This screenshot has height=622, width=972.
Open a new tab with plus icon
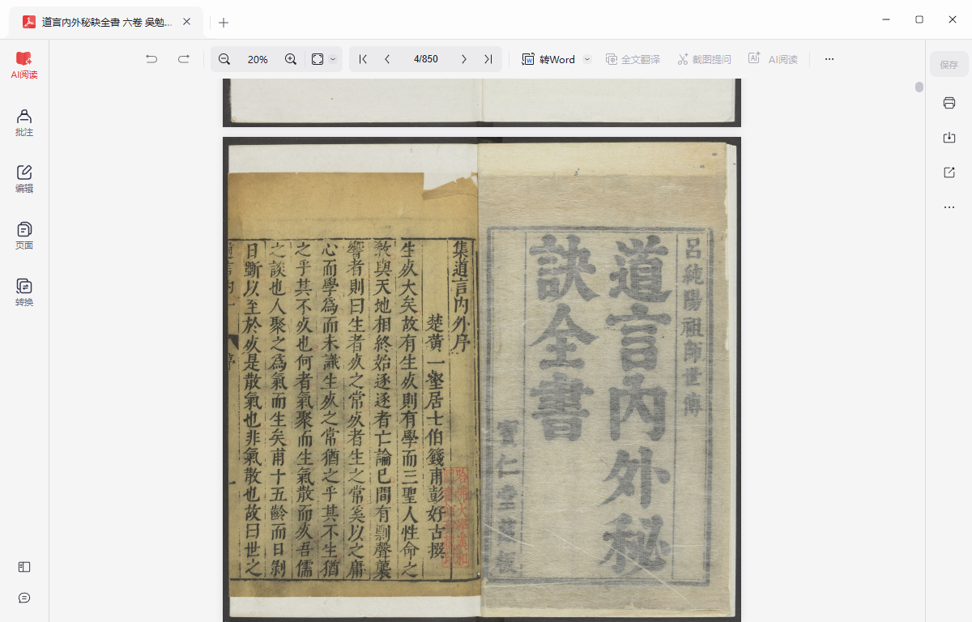[x=224, y=23]
